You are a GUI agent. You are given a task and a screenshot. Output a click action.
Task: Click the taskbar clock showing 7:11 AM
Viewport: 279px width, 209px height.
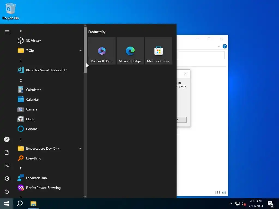256,204
